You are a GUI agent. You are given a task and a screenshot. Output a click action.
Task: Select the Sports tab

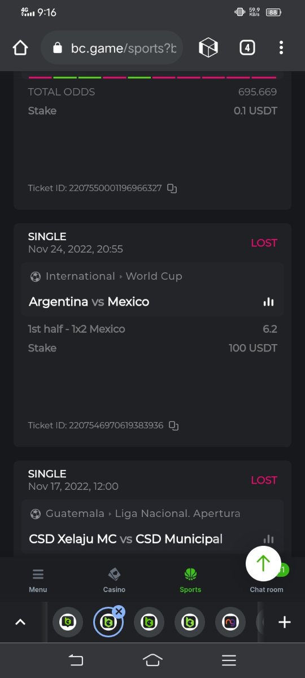tap(190, 580)
